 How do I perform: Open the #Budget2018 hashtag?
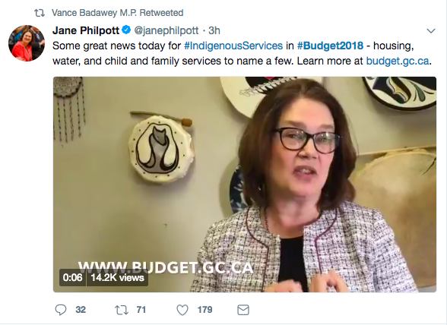330,46
